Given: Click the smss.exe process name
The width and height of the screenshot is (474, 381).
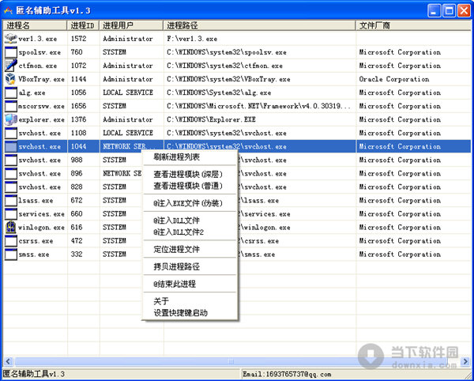Looking at the screenshot, I should point(33,255).
